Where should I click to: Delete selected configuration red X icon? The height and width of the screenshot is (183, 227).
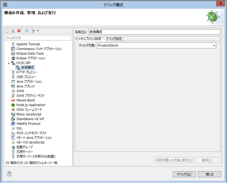point(19,31)
